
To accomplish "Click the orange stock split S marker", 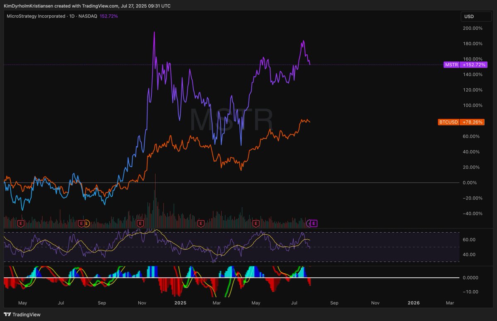I will coord(86,224).
